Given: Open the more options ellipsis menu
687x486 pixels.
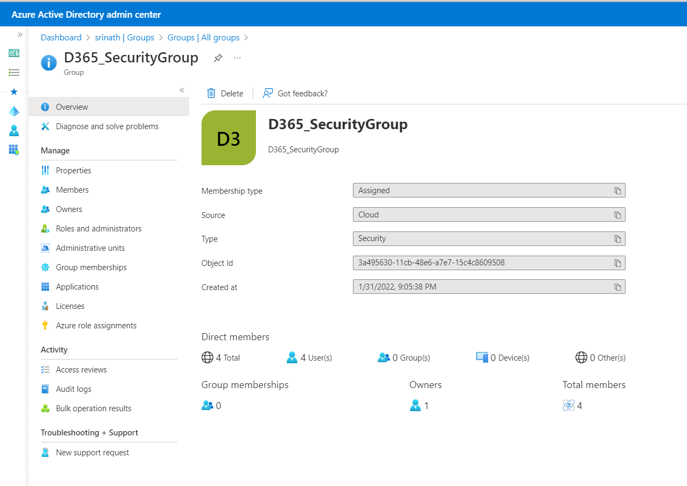Looking at the screenshot, I should 237,58.
